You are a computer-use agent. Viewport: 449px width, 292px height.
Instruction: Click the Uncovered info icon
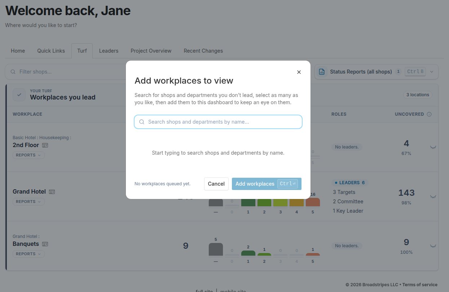429,114
